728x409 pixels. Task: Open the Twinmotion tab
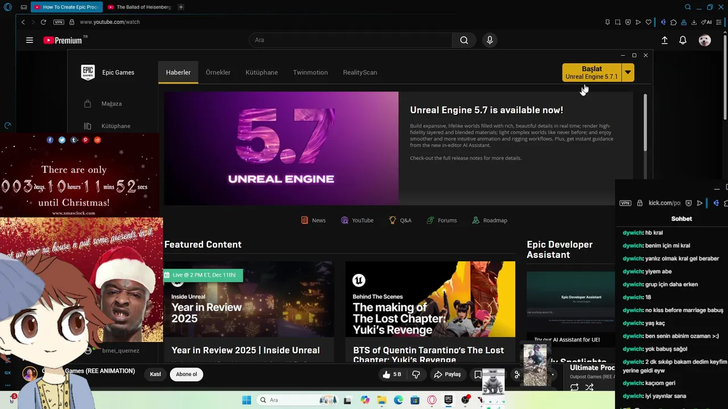(x=310, y=73)
